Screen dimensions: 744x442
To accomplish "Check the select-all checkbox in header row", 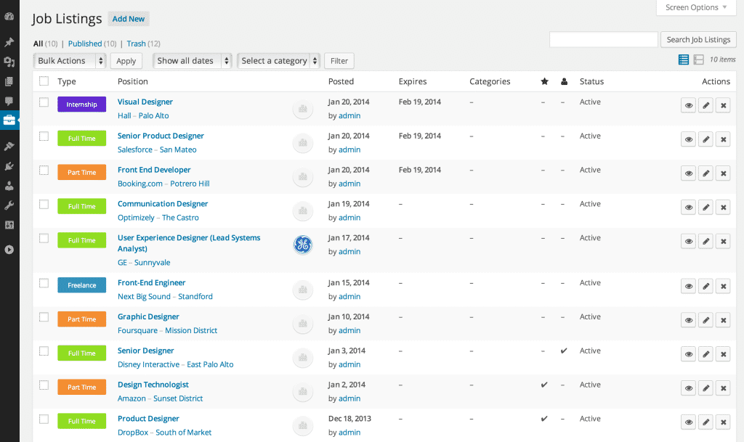I will click(44, 81).
